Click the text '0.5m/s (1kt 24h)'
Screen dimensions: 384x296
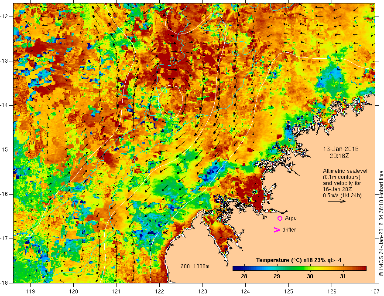pyautogui.click(x=342, y=195)
